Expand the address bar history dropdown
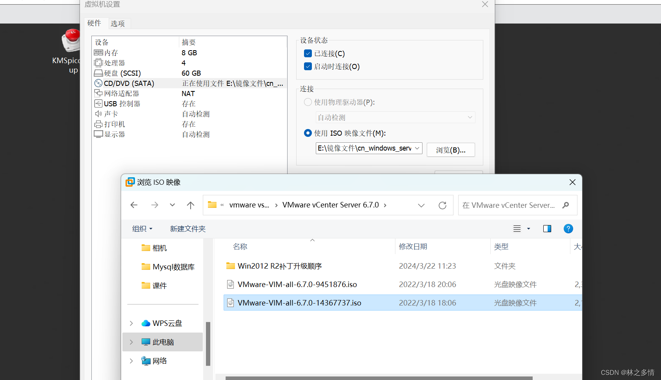 point(421,205)
